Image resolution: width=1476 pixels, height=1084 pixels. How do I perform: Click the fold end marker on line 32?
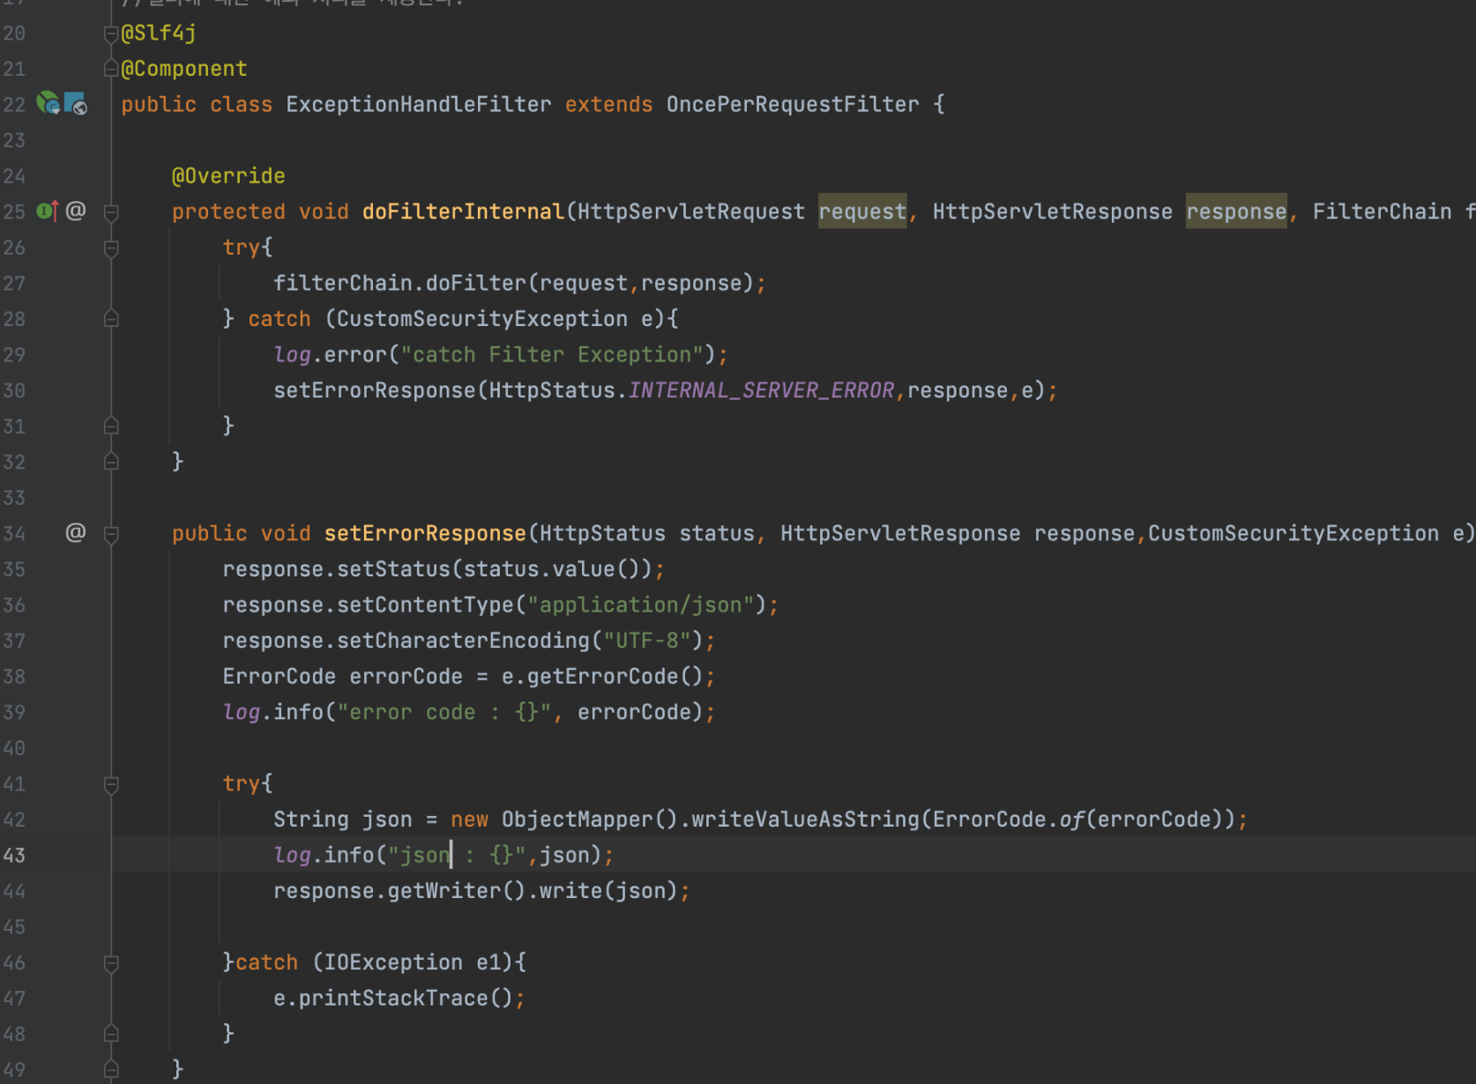click(x=111, y=462)
